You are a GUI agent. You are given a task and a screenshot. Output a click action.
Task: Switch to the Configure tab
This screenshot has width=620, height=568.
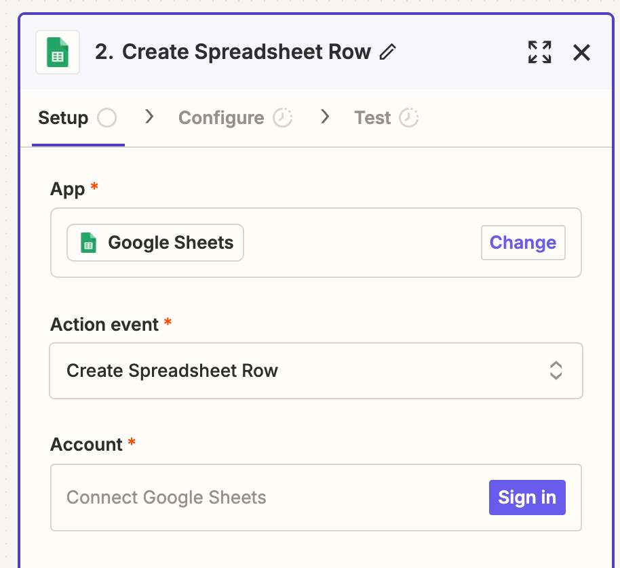(x=221, y=118)
